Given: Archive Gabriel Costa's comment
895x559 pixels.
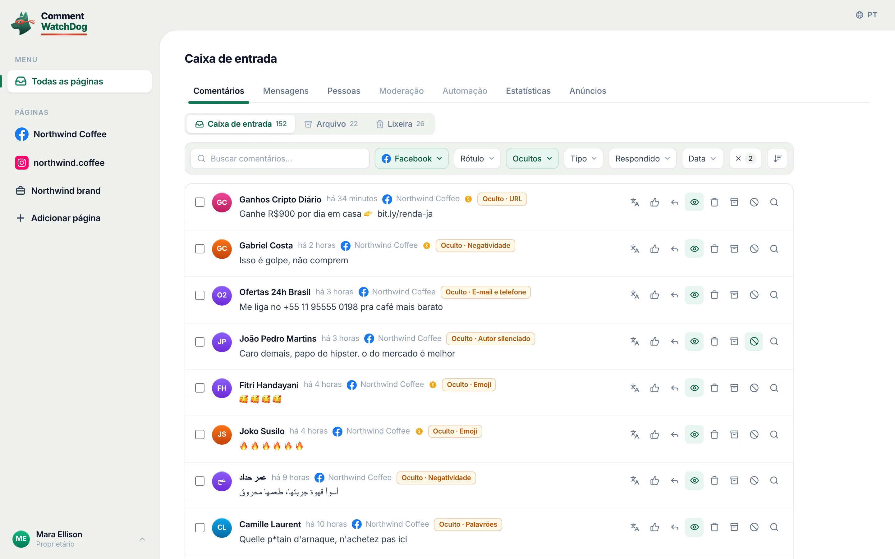Looking at the screenshot, I should 735,249.
